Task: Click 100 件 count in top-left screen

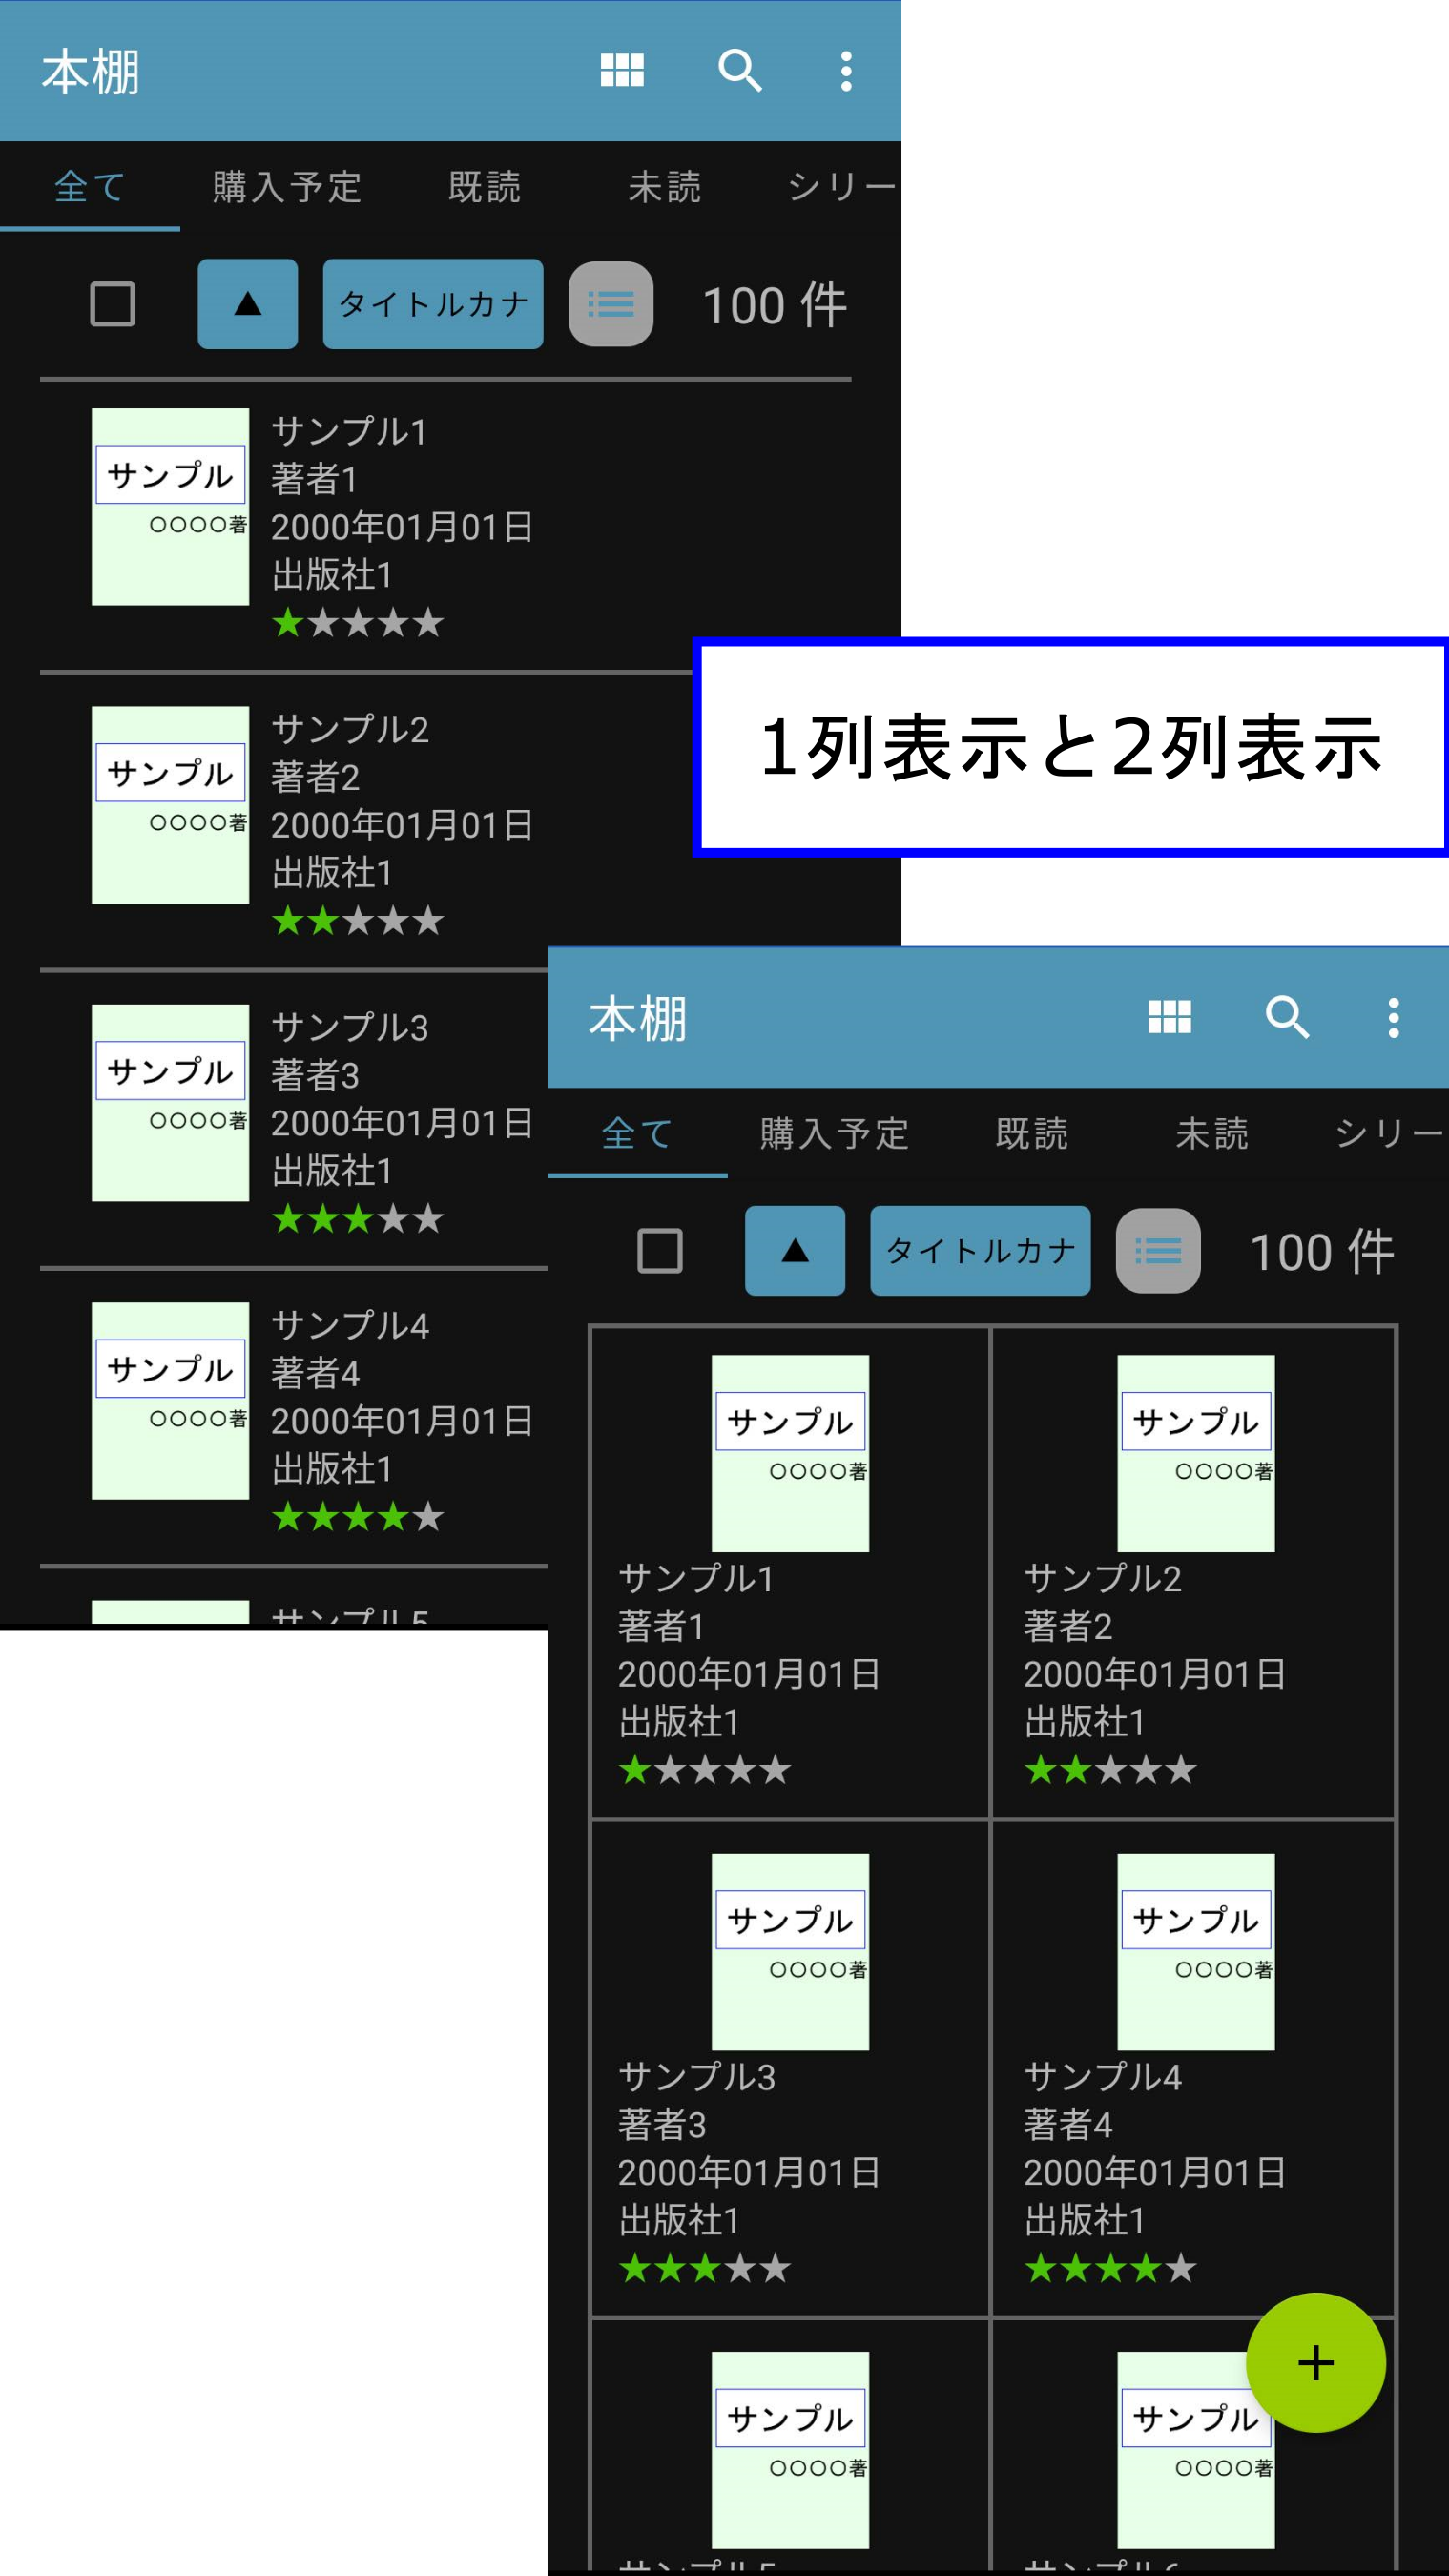Action: click(775, 305)
